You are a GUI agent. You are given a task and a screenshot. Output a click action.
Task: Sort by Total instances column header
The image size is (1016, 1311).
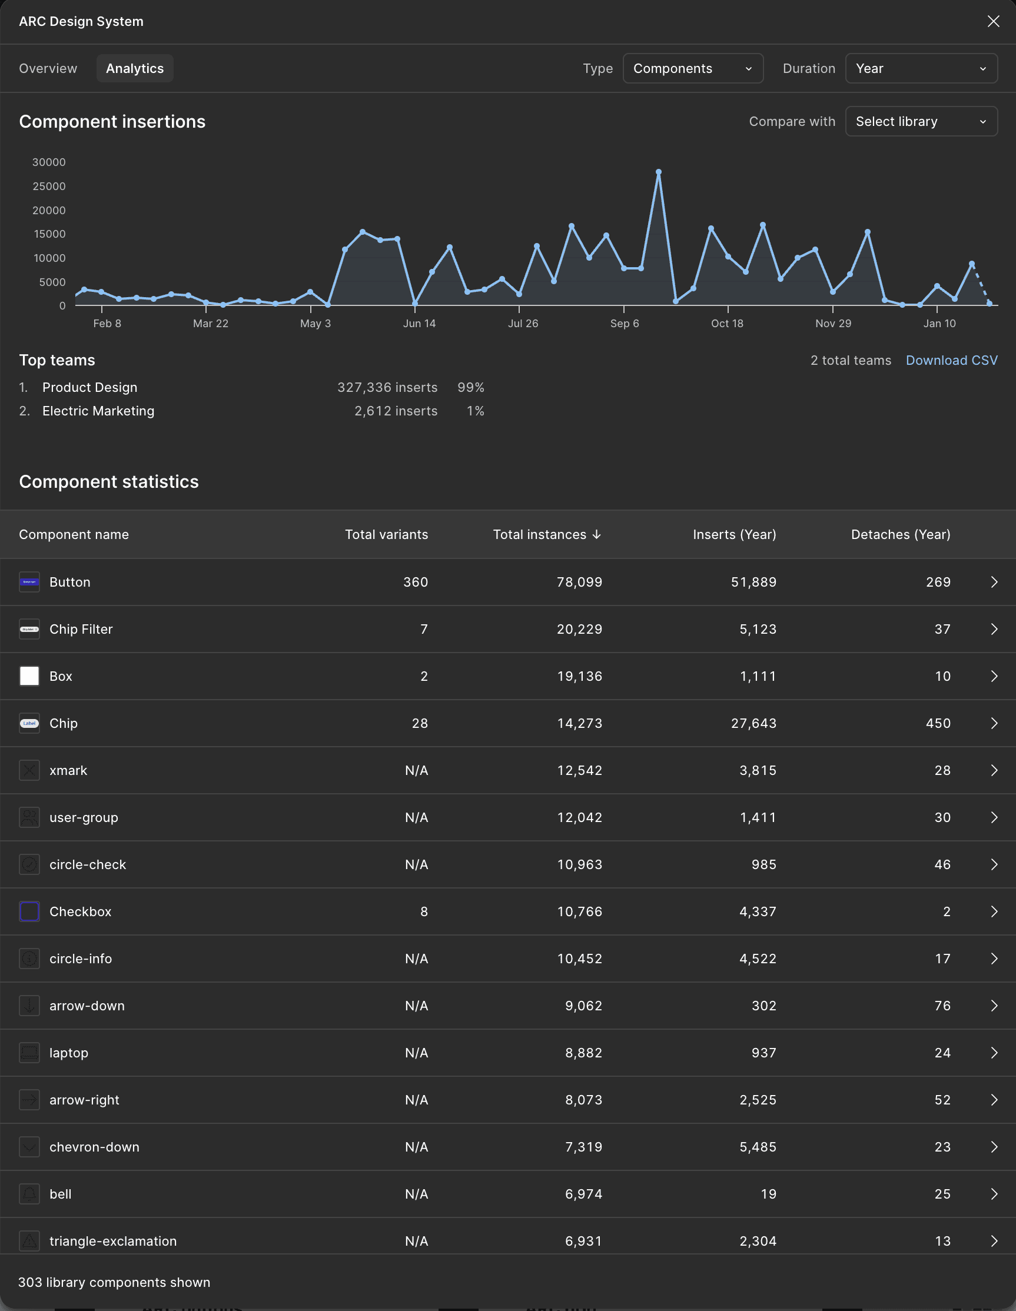click(546, 534)
